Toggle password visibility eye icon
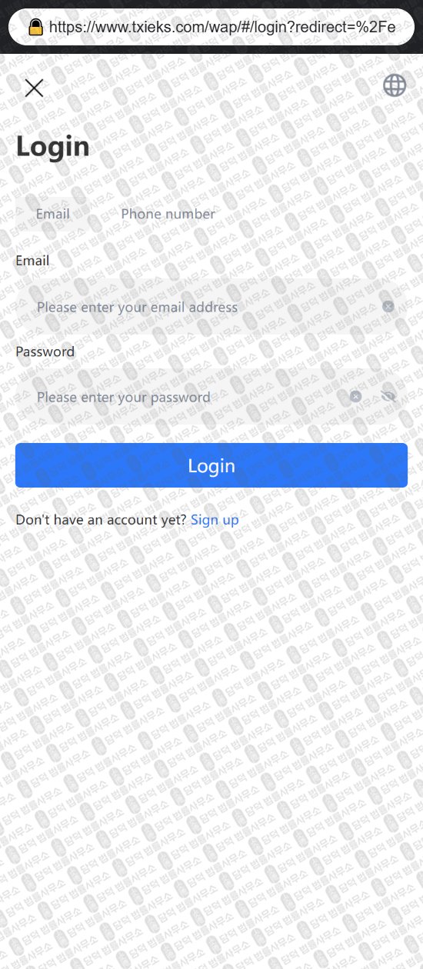This screenshot has width=423, height=969. (388, 396)
